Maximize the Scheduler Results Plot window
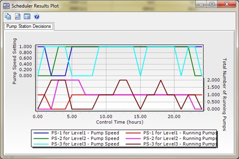This screenshot has height=159, width=239. (x=212, y=4)
